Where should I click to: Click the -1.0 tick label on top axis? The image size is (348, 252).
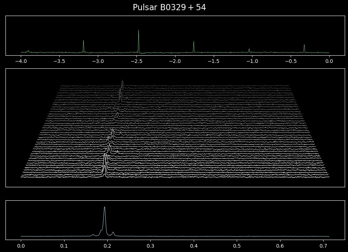(x=252, y=61)
